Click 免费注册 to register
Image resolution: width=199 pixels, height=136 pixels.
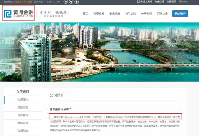click(x=159, y=2)
